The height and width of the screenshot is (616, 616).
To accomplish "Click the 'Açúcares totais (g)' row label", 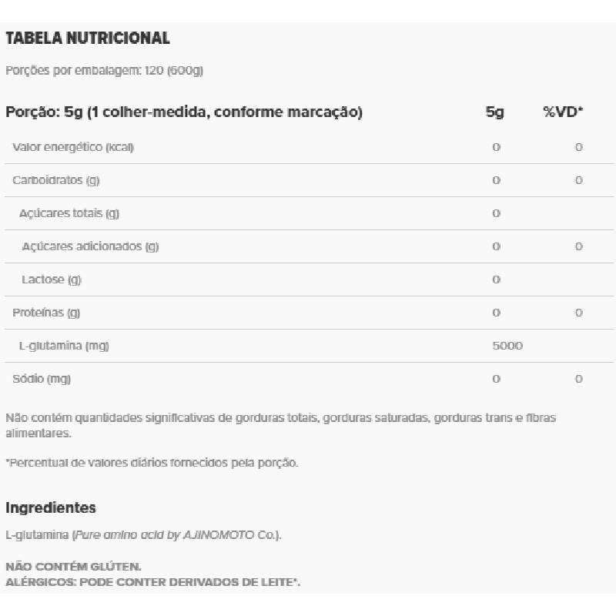I will [x=69, y=213].
